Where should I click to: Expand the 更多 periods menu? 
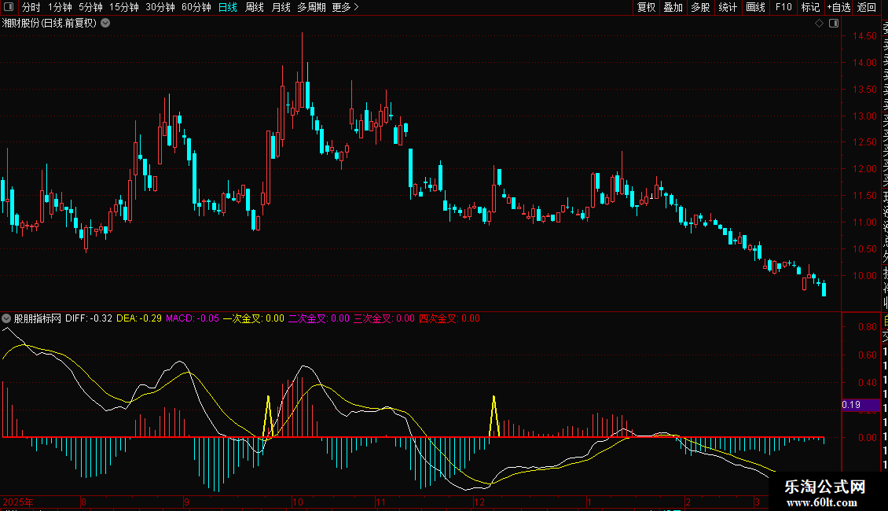tap(345, 7)
